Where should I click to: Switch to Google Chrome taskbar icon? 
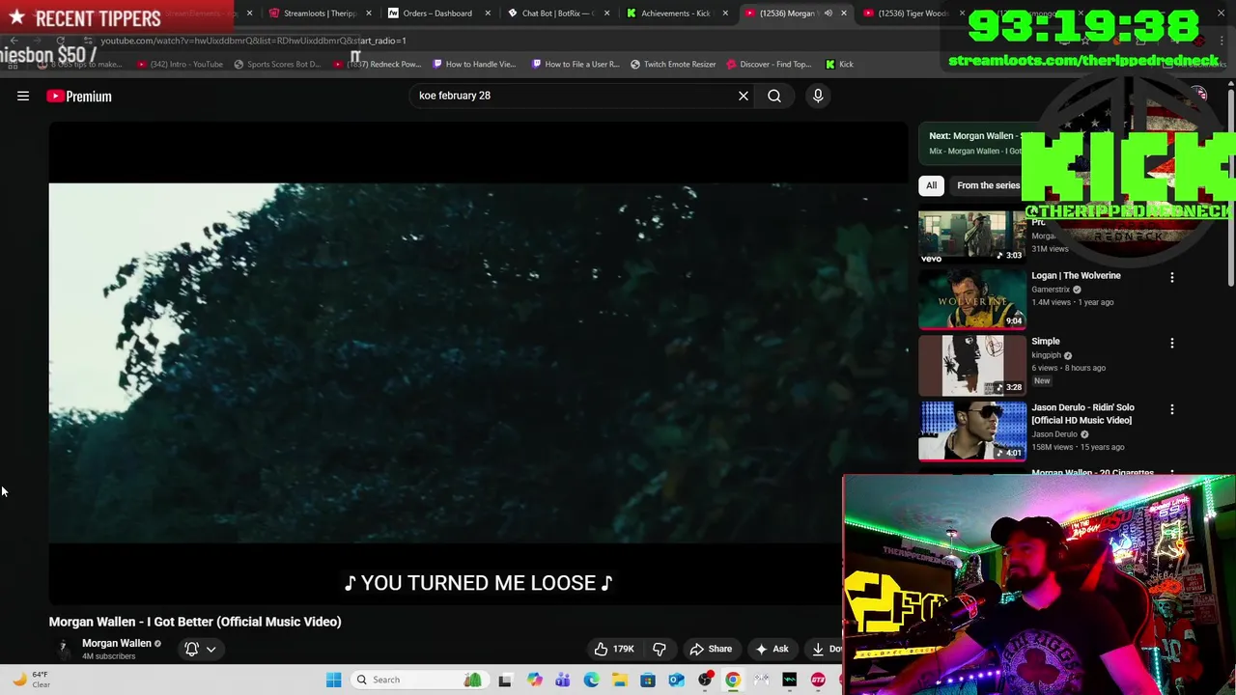(733, 680)
